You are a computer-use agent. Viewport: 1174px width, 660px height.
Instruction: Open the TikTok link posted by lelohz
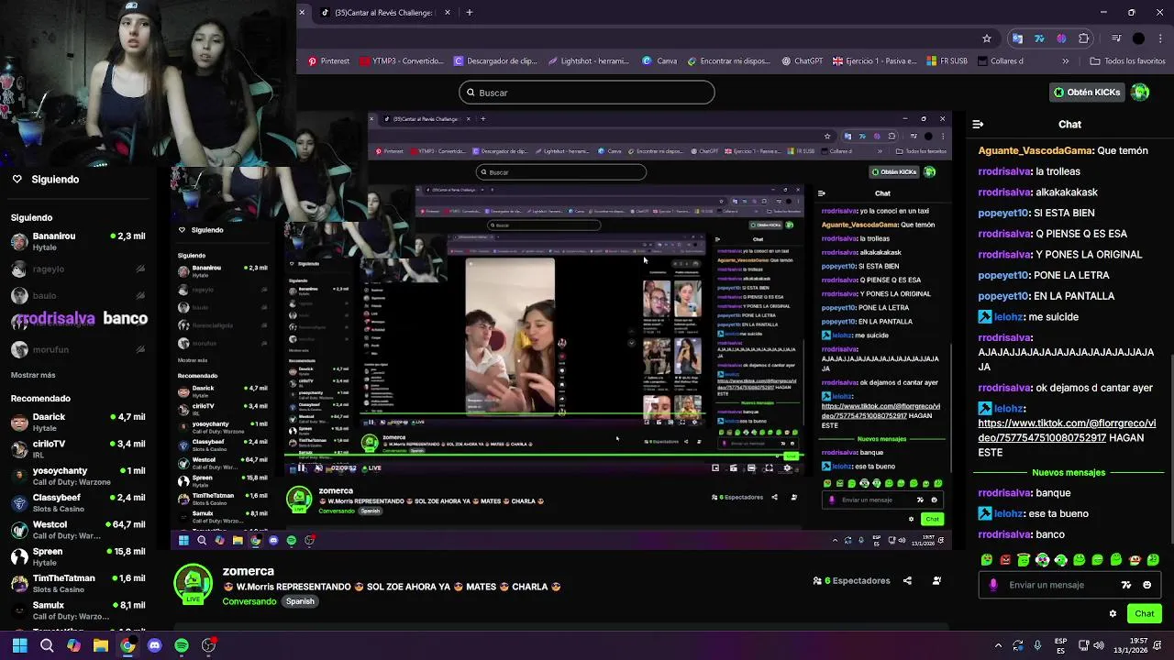click(x=1067, y=431)
